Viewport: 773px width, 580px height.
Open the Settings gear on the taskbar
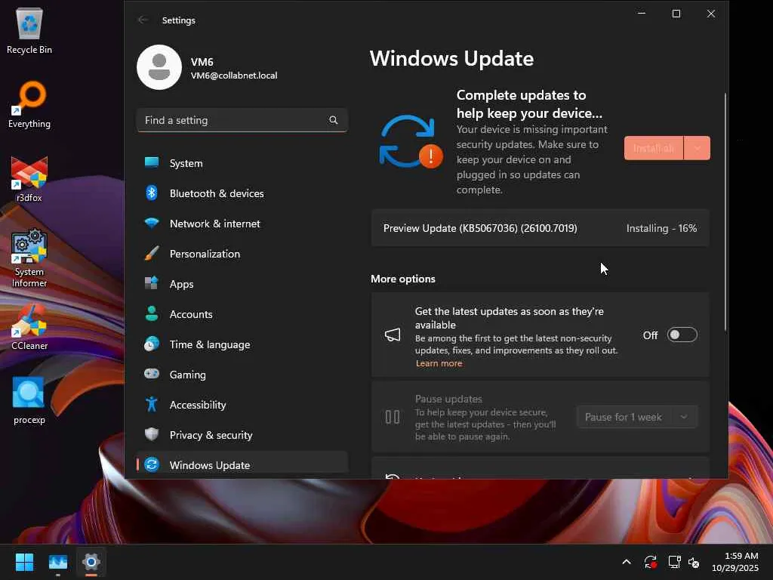pos(91,561)
